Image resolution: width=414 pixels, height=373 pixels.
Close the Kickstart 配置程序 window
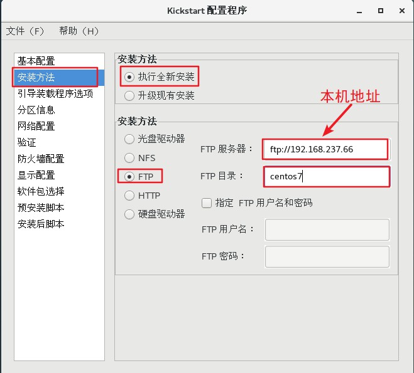click(402, 11)
